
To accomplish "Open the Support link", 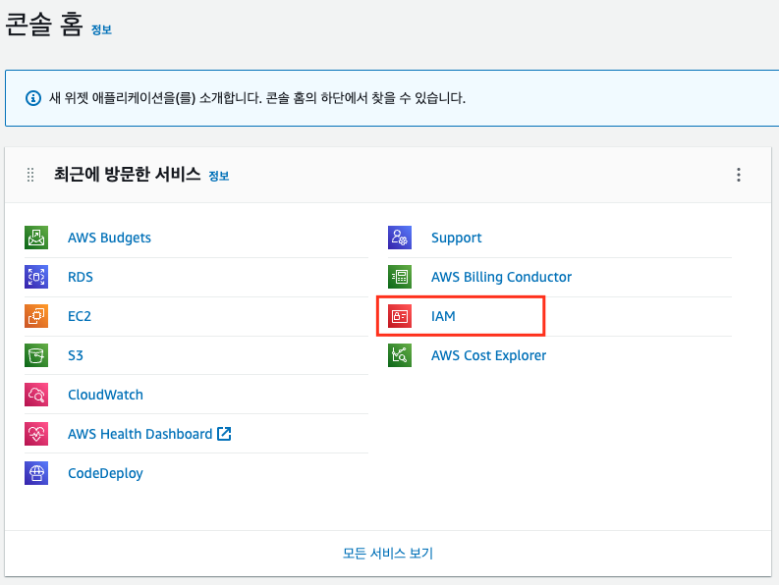I will 457,238.
